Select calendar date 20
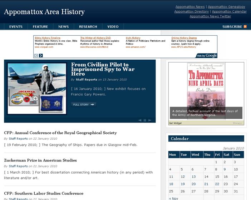Viewport: 251px width, 200px height. pos(193,184)
